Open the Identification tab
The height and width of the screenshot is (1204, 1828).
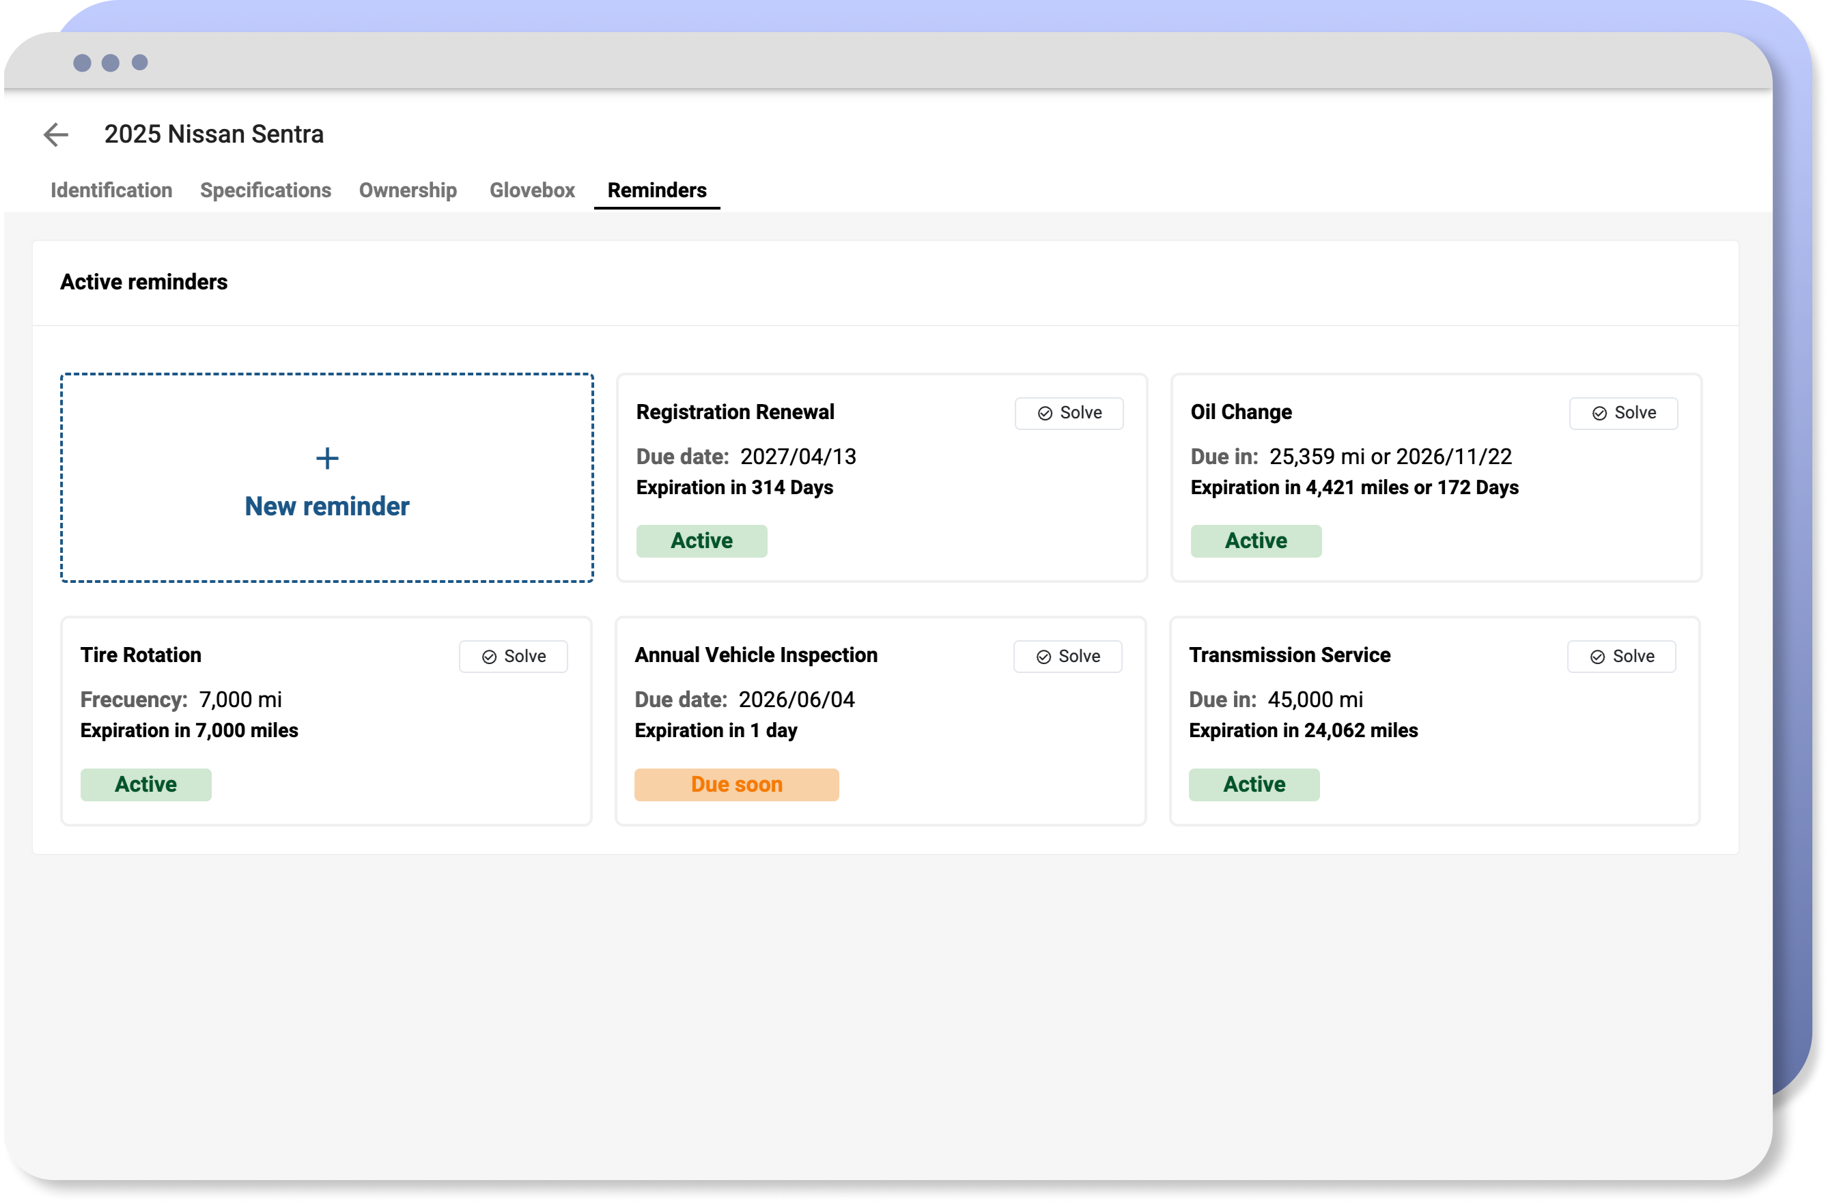[x=111, y=190]
